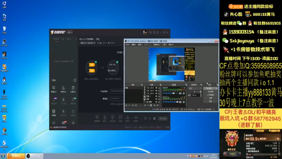
Task: Click camera icon in 直播伴侣 bottom toolbar
Action: 105,118
